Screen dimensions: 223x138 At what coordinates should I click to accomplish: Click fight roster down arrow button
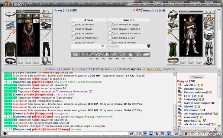tap(219, 70)
